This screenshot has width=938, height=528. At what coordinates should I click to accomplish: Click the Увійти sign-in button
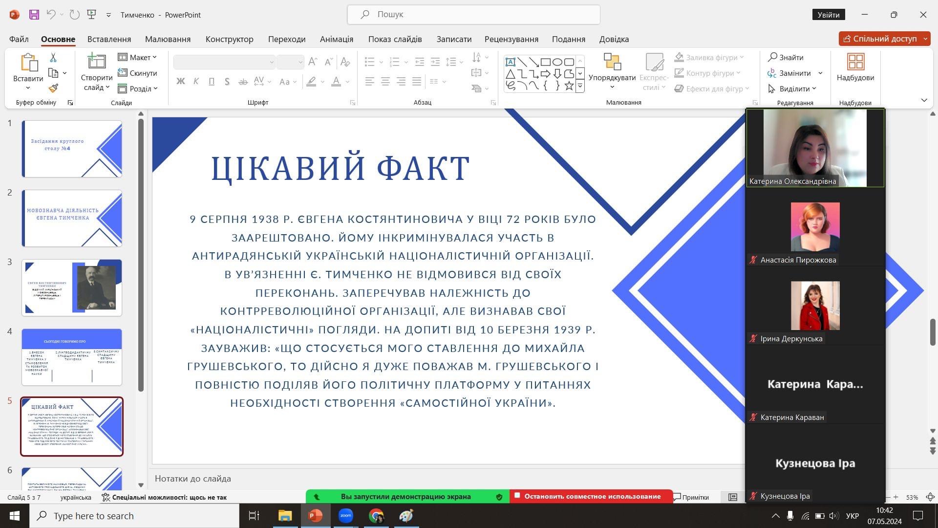tap(829, 15)
